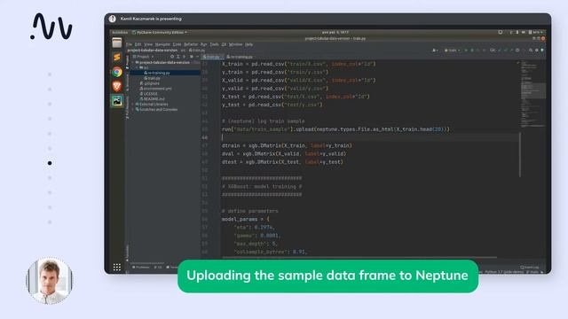Click the Git update project arrow
Image resolution: width=568 pixels, height=319 pixels.
coord(499,51)
